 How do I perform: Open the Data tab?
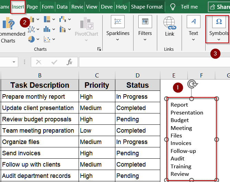click(x=62, y=7)
